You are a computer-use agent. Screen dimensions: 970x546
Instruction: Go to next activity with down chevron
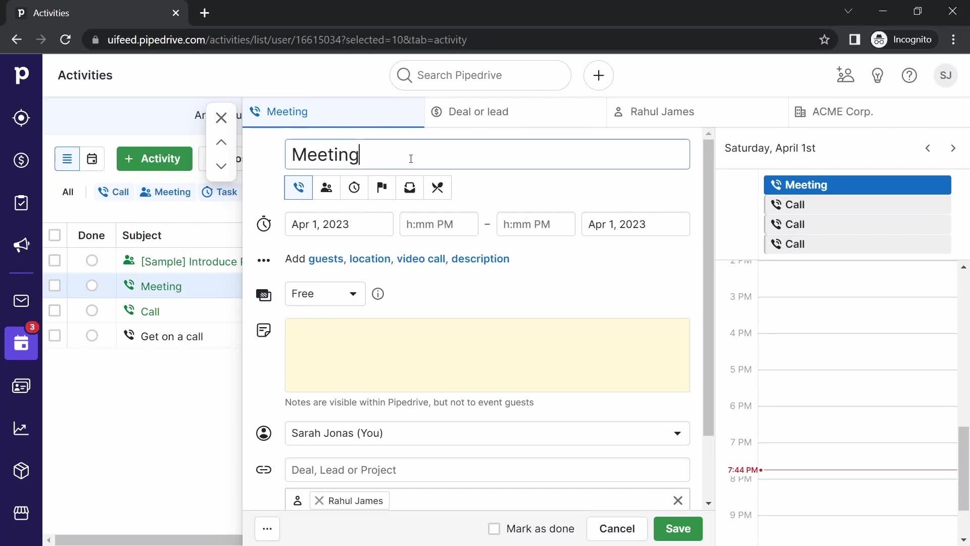[221, 166]
